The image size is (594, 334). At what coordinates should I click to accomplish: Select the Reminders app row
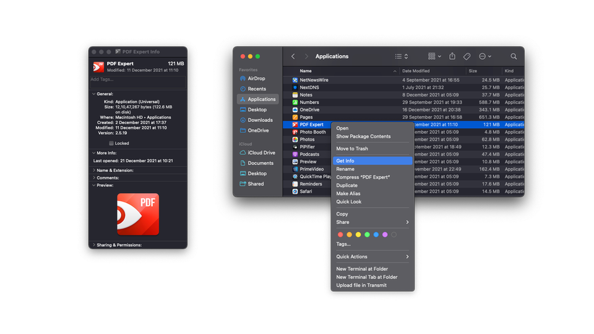point(404,184)
